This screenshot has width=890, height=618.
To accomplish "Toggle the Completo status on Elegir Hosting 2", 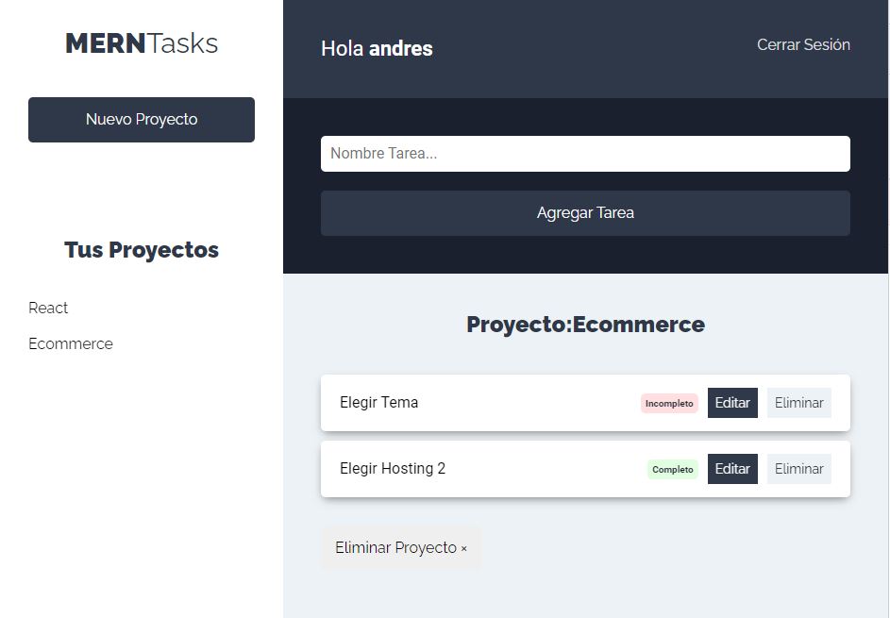I will tap(672, 468).
